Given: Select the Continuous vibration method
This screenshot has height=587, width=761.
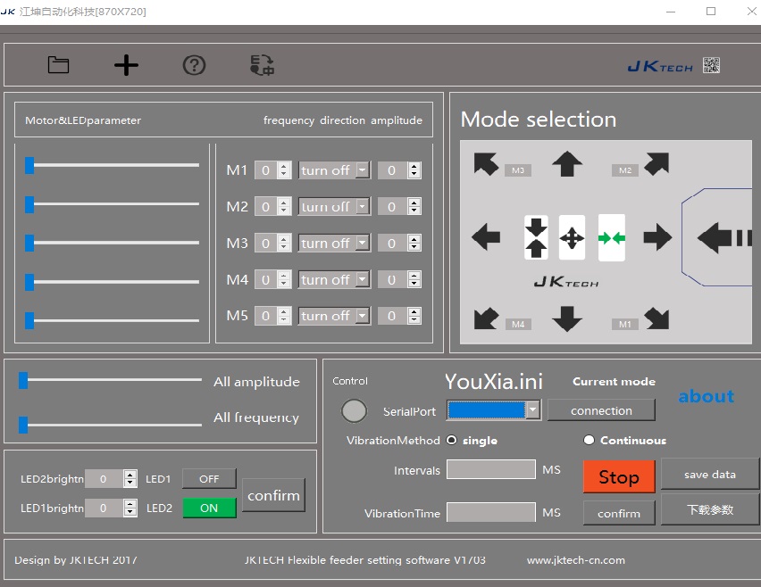Looking at the screenshot, I should pos(589,440).
